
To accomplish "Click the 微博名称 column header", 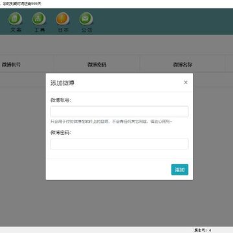I will tap(183, 65).
